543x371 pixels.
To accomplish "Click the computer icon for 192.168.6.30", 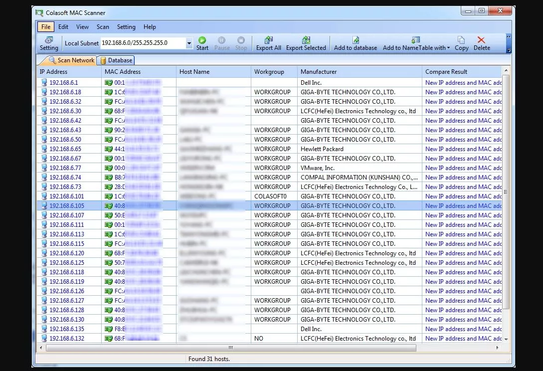I will pyautogui.click(x=44, y=111).
